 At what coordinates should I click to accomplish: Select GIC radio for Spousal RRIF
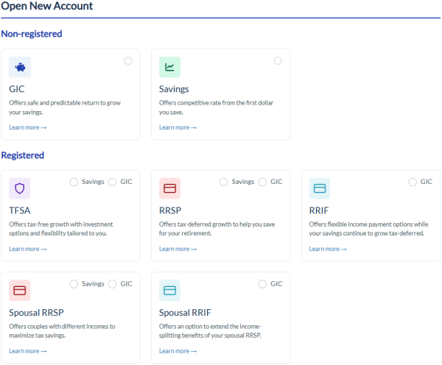[x=263, y=284]
